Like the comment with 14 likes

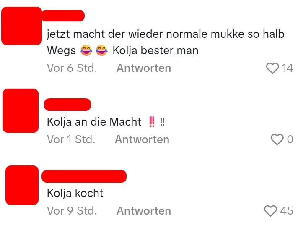[x=272, y=68]
